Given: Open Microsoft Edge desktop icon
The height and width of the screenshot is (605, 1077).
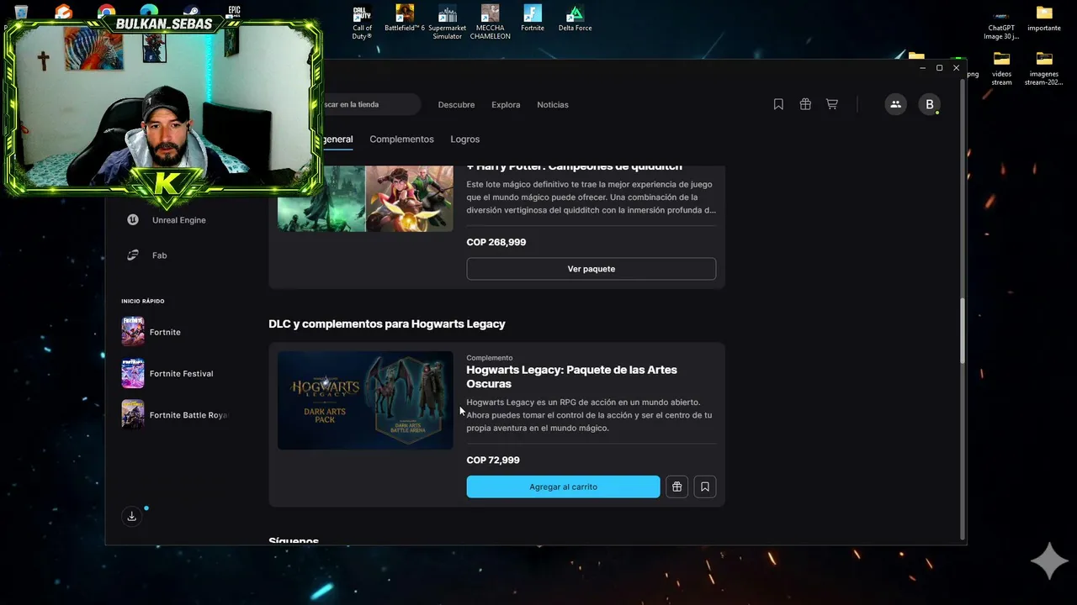Looking at the screenshot, I should pos(149,12).
